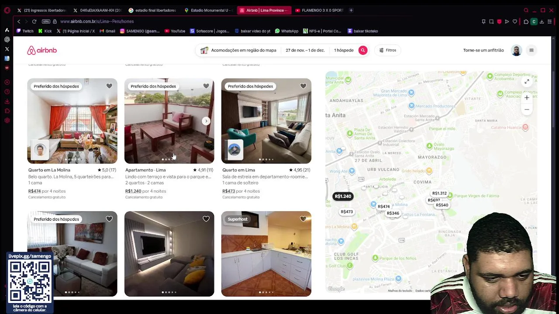Click Torne-se um anfitrião link
Viewport: 559px width, 314px height.
pyautogui.click(x=483, y=50)
